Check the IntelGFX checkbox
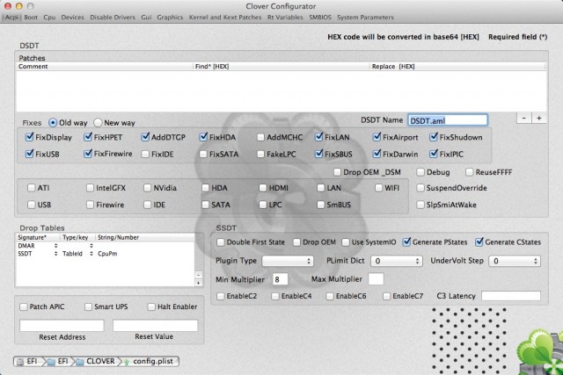563x375 pixels. click(90, 188)
